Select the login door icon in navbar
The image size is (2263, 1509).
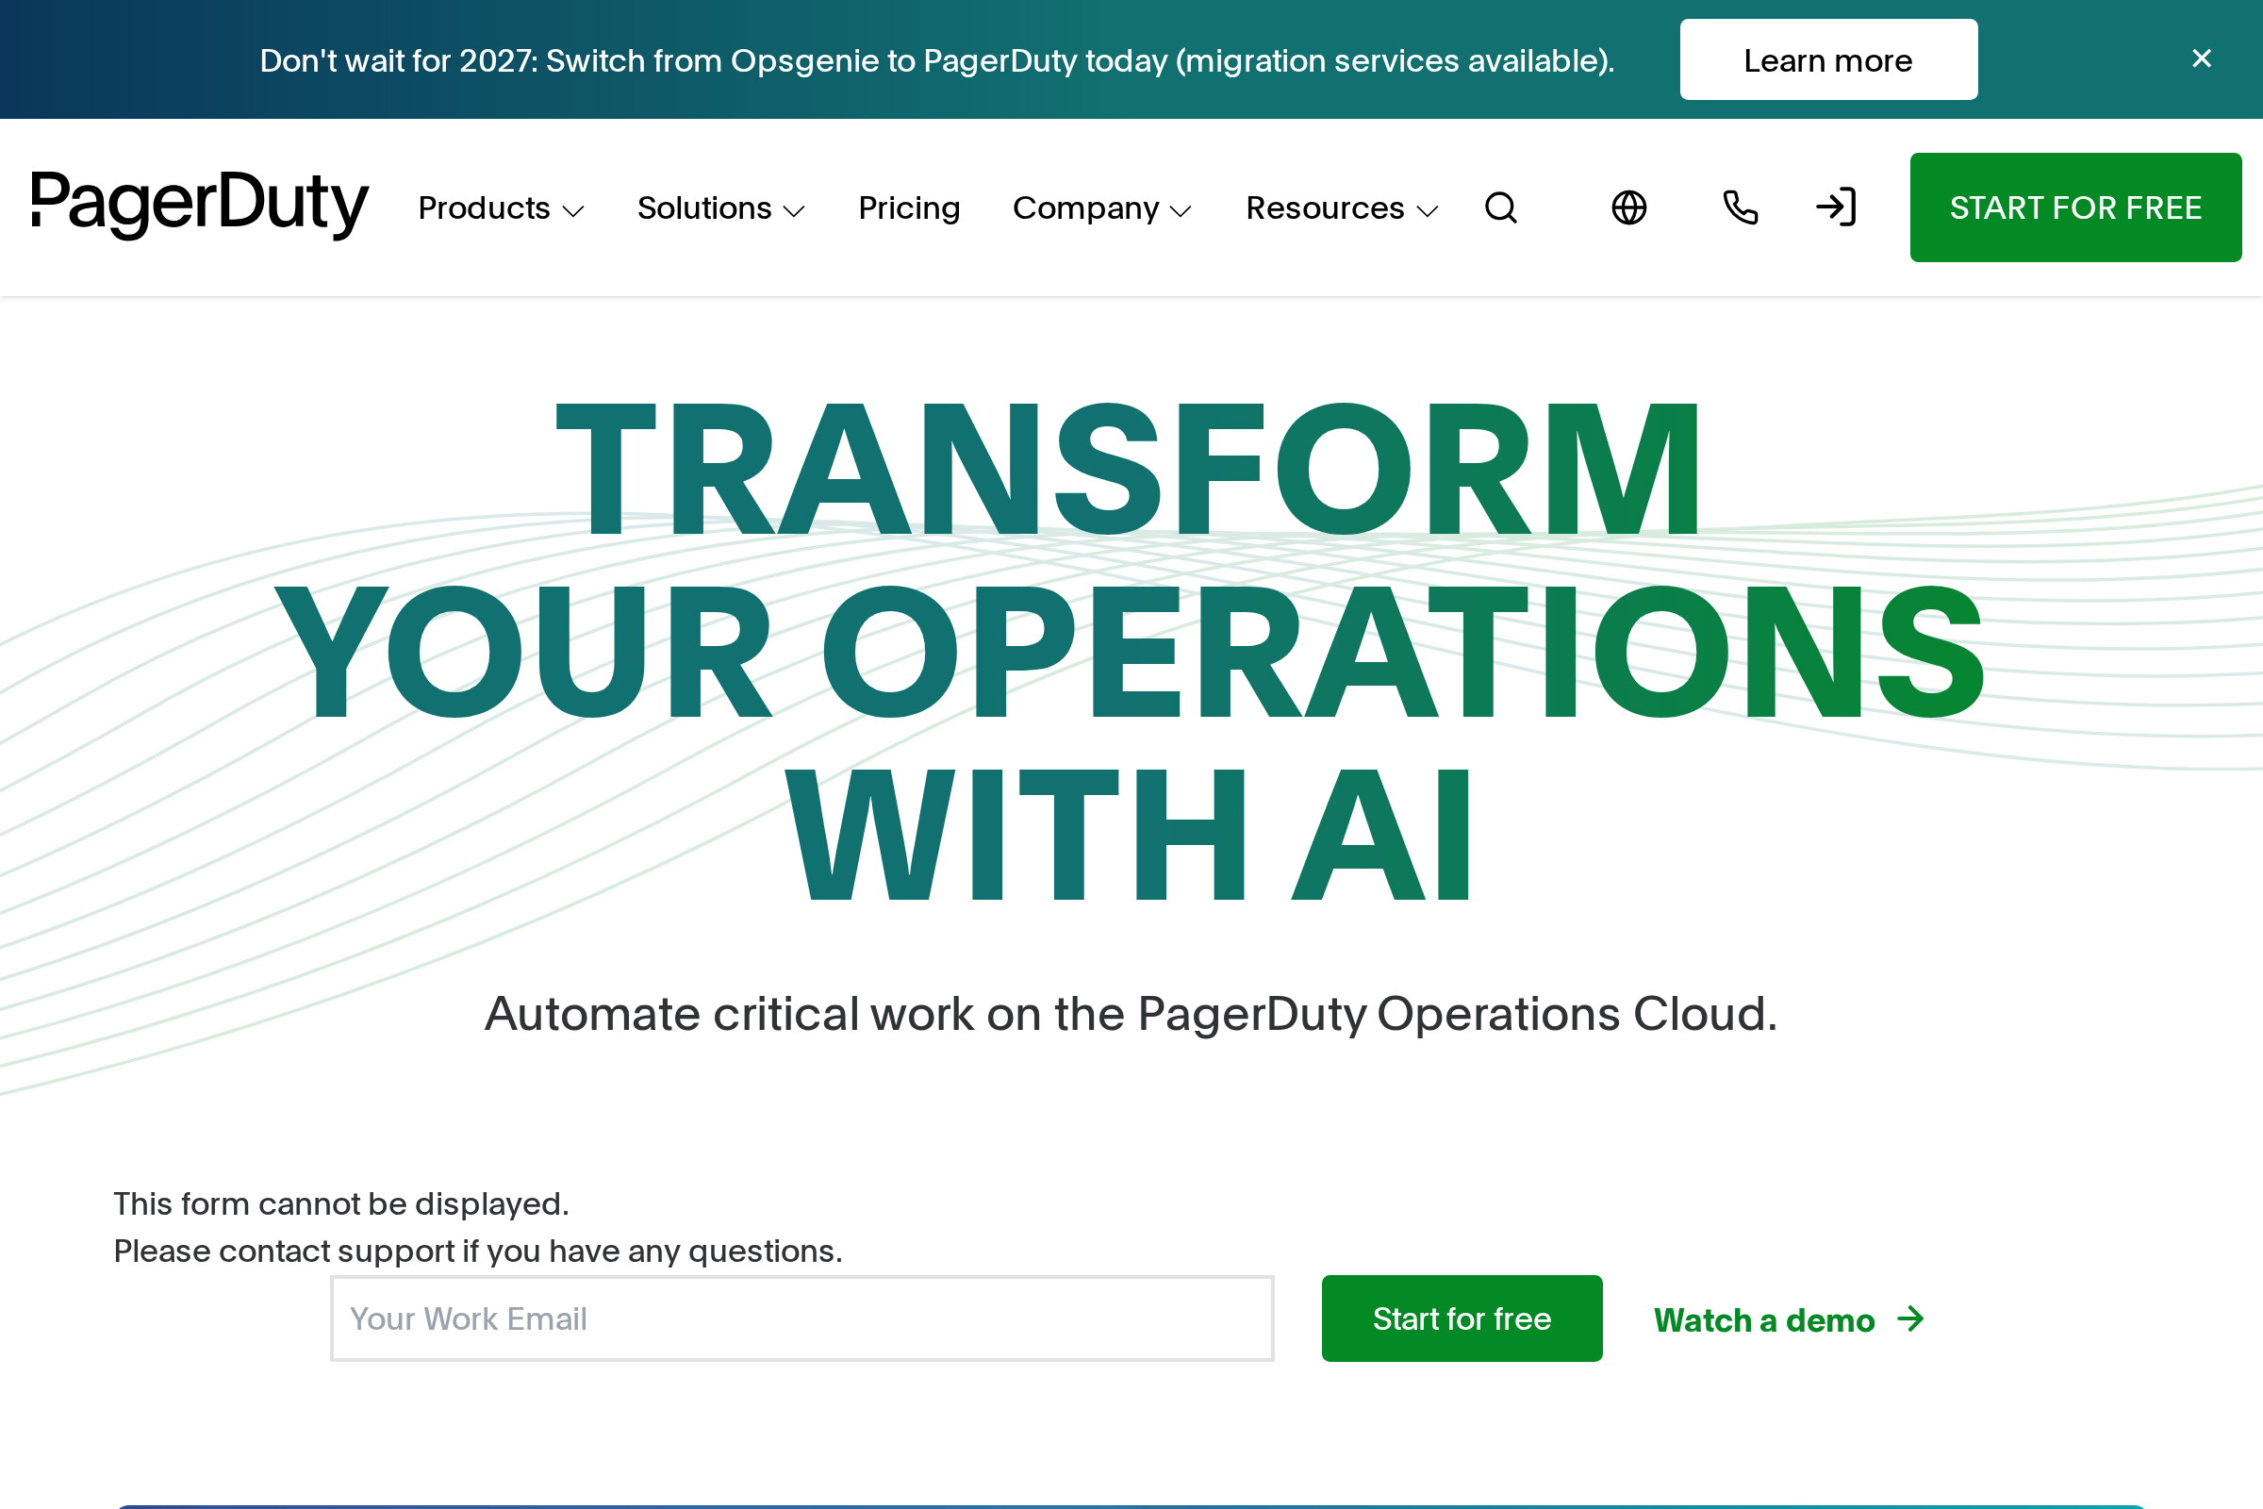point(1836,207)
